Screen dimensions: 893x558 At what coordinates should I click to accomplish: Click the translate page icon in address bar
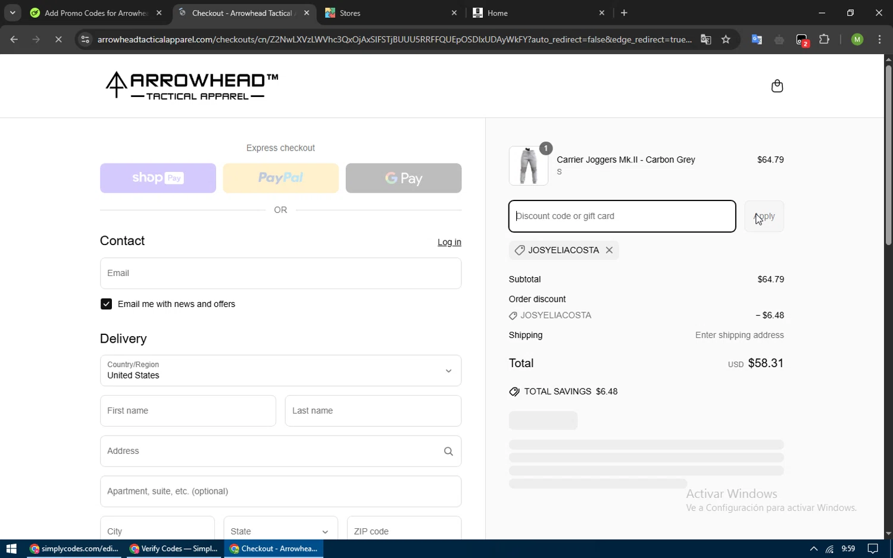(706, 40)
